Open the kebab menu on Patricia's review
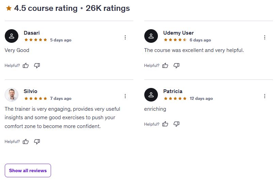This screenshot has height=181, width=278. 265,96
